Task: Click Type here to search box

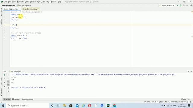Action: click(x=27, y=105)
